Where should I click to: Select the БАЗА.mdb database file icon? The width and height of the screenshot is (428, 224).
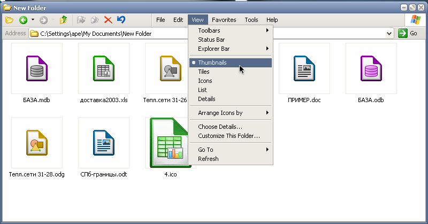click(37, 69)
